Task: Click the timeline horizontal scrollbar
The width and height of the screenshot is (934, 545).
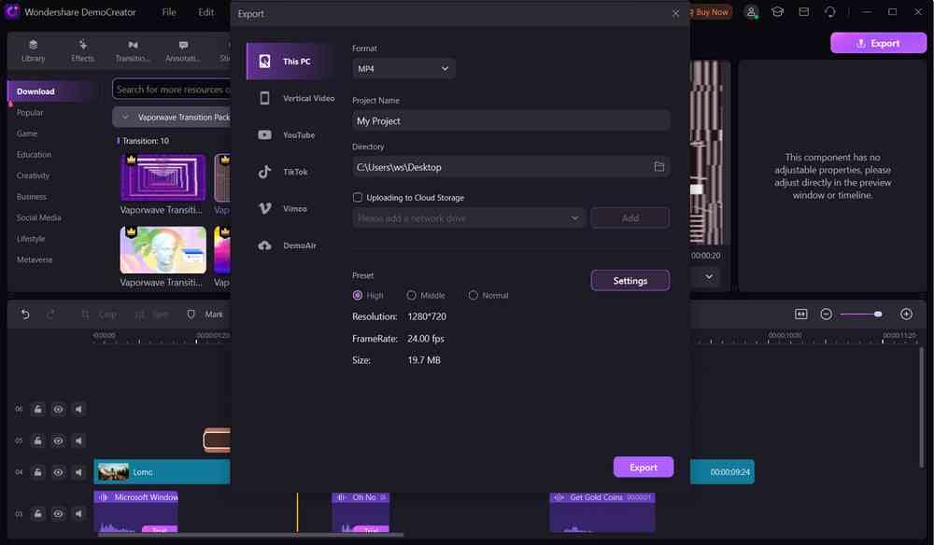Action: 249,535
